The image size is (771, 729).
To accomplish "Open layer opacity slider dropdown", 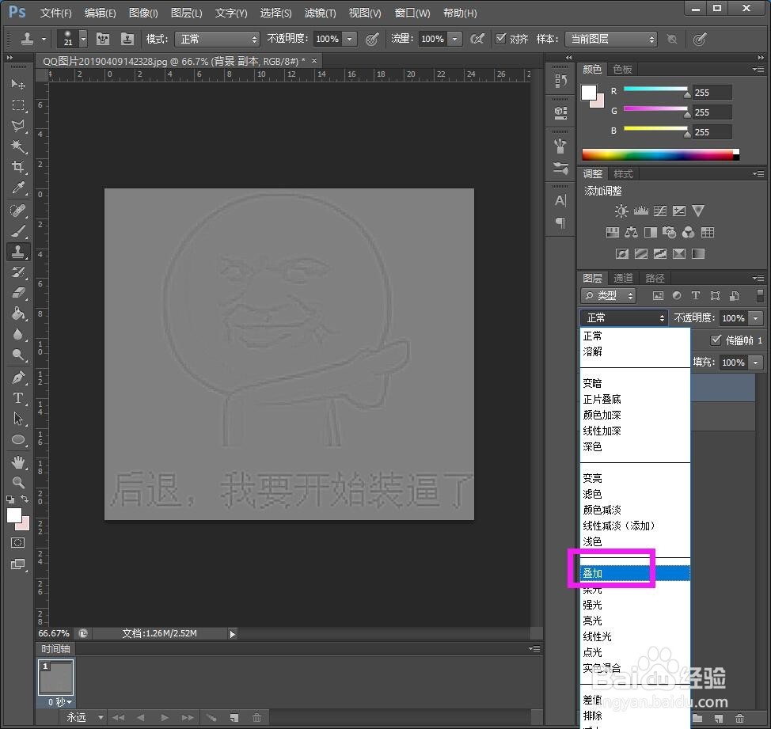I will [755, 318].
